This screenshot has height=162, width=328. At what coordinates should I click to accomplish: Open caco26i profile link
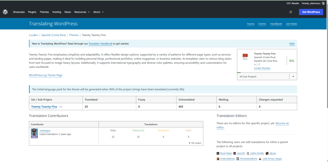click(x=241, y=153)
